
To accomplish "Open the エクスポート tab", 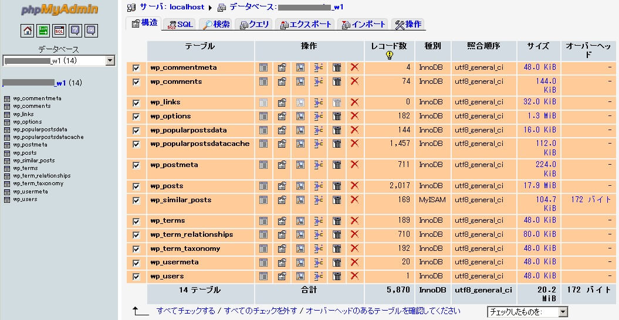I will 305,25.
